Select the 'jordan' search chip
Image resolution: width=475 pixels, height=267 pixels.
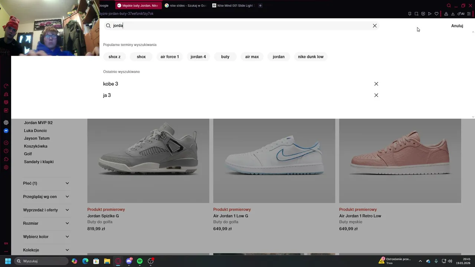[x=279, y=57]
